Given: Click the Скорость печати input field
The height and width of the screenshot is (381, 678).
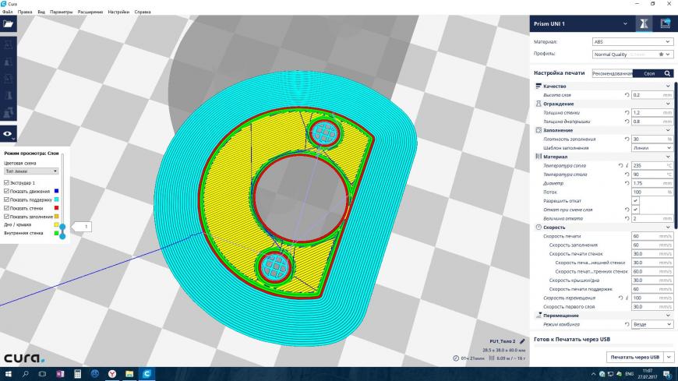Looking at the screenshot, I should pyautogui.click(x=652, y=236).
